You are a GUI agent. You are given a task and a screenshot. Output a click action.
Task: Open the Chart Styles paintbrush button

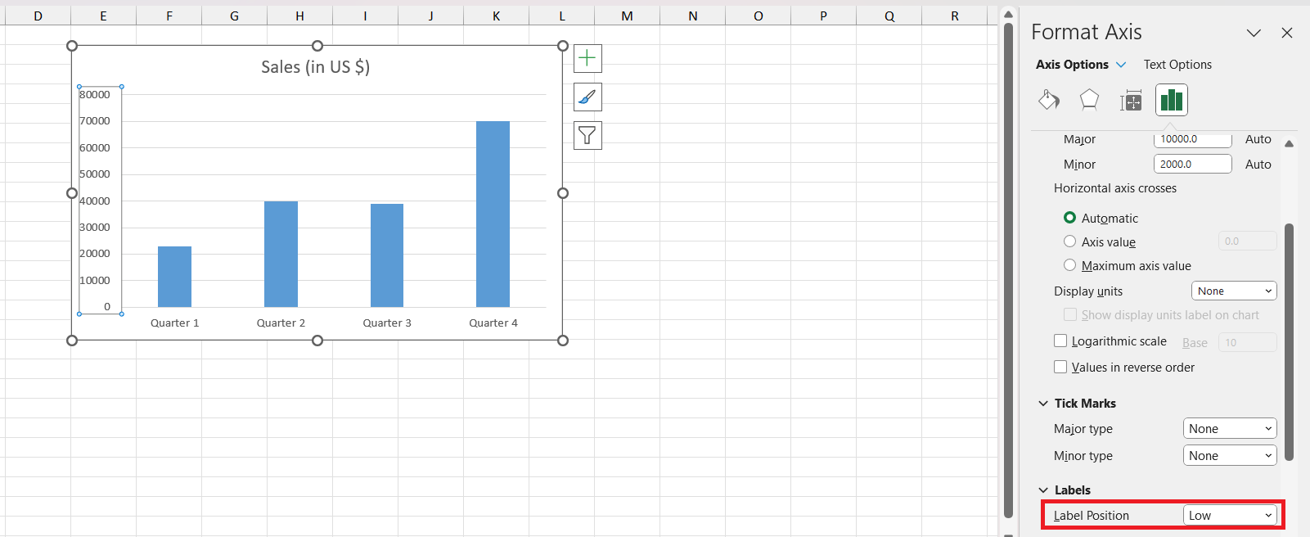coord(587,97)
